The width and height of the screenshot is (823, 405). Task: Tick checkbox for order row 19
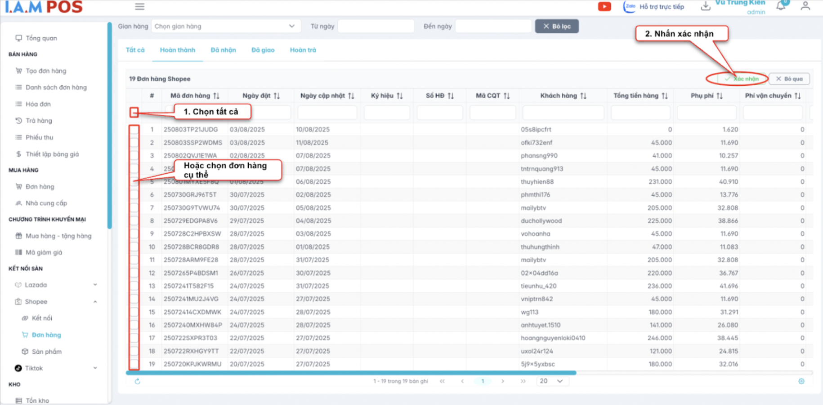(x=134, y=364)
